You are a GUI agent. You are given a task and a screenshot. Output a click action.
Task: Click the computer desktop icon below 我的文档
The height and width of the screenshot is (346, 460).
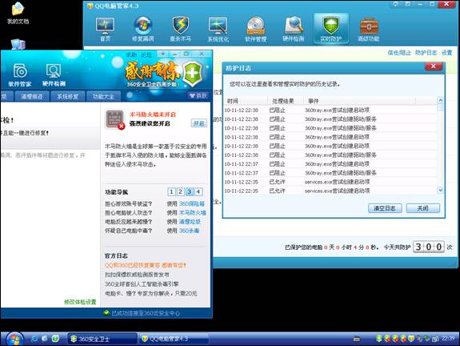tap(18, 44)
